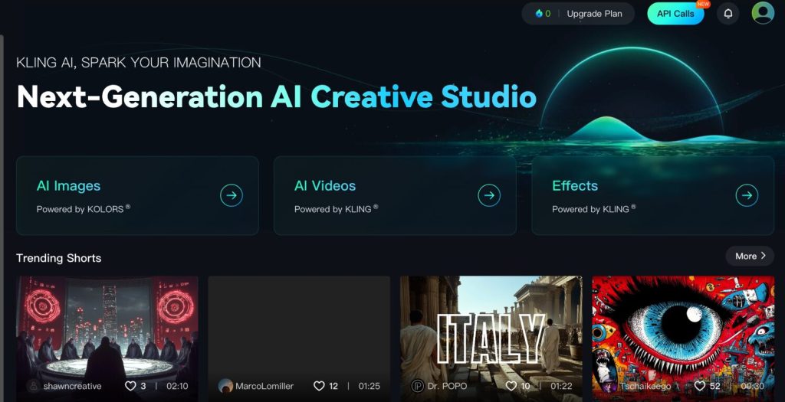Like the MarcoLomiller video with heart icon
Screen dimensions: 785x402
click(x=319, y=386)
